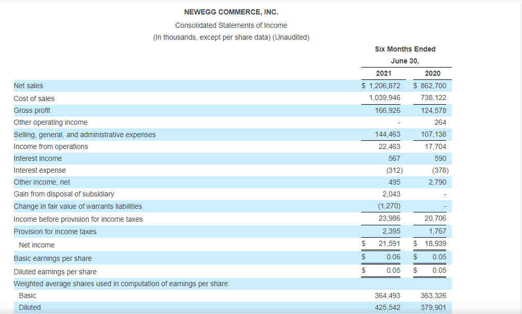Click Income before provision for income taxes label
The height and width of the screenshot is (314, 522).
(x=78, y=219)
